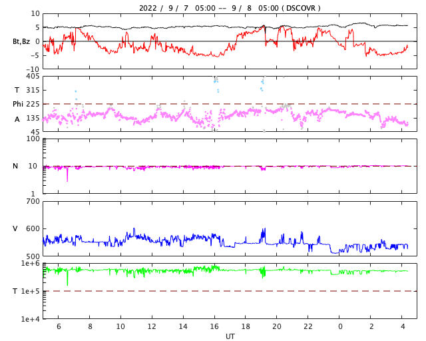Click the "Phi" axis label
Screen dimensions: 426x341
18,104
